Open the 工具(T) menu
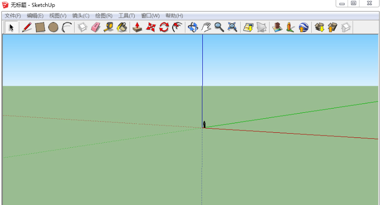Viewport: 380px width, 205px height. click(x=126, y=16)
